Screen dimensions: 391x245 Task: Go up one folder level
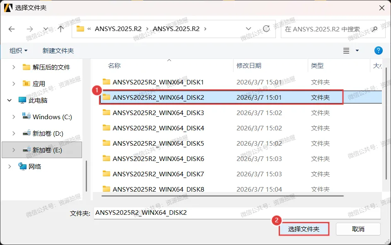tap(60, 29)
